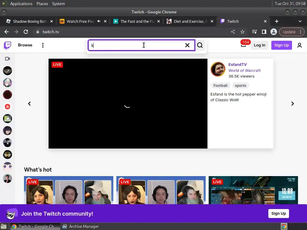Switch to the Watch Free Five tab
This screenshot has width=307, height=230.
80,21
